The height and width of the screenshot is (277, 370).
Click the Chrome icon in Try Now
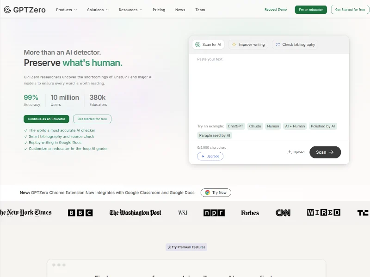207,193
